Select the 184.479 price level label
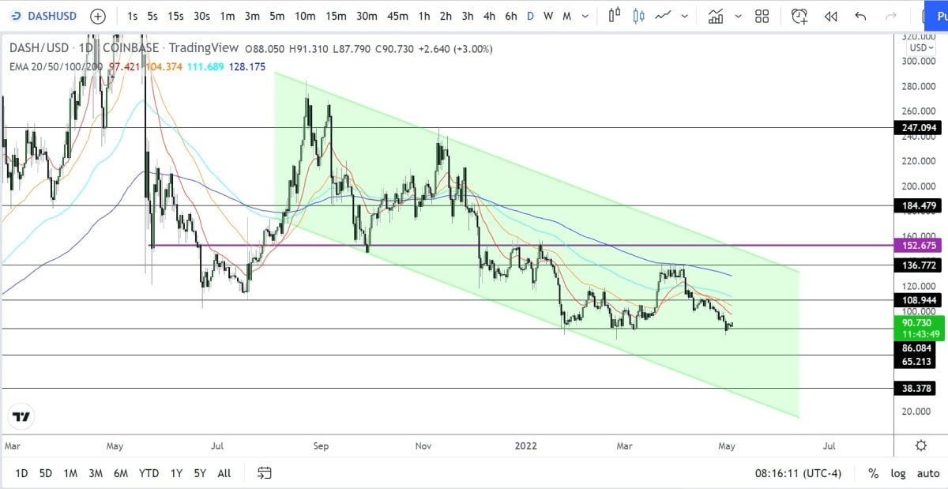This screenshot has width=948, height=489. (x=917, y=205)
